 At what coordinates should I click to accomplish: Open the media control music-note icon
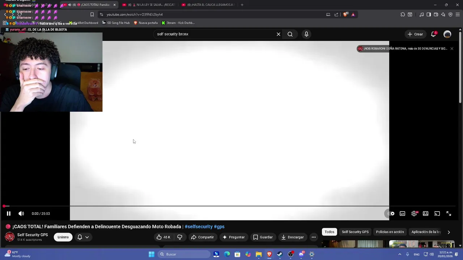421,14
